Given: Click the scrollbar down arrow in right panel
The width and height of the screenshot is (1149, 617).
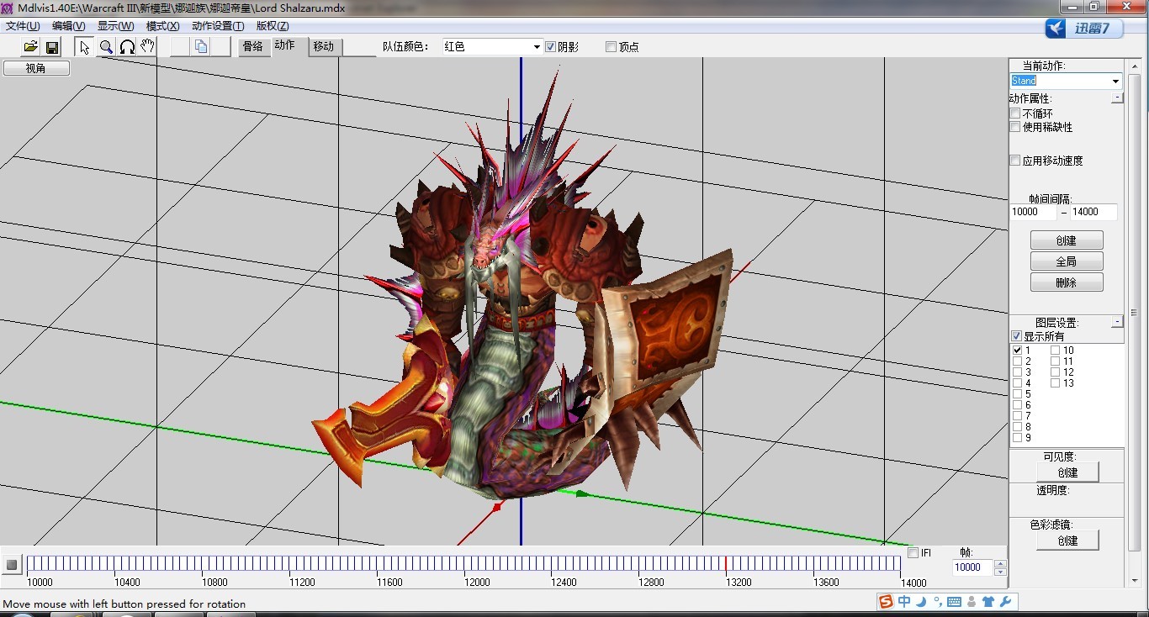Looking at the screenshot, I should tap(1134, 580).
